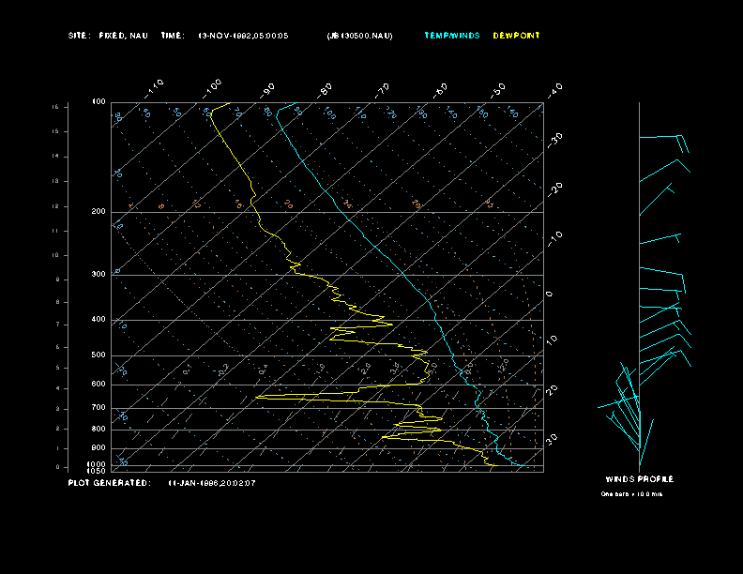Click the -110 temperature axis label
This screenshot has width=743, height=574.
(x=156, y=87)
